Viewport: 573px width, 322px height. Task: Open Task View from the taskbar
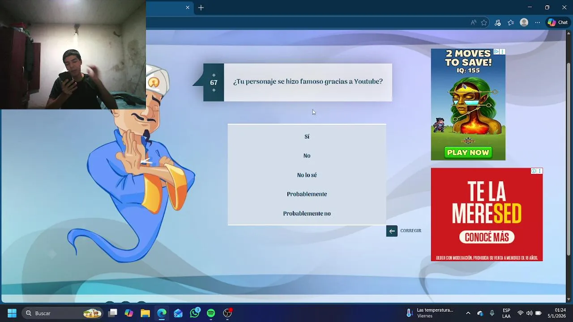113,313
